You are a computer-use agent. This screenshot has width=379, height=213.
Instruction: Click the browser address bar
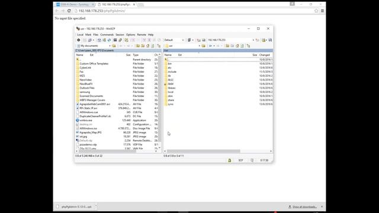pos(194,11)
